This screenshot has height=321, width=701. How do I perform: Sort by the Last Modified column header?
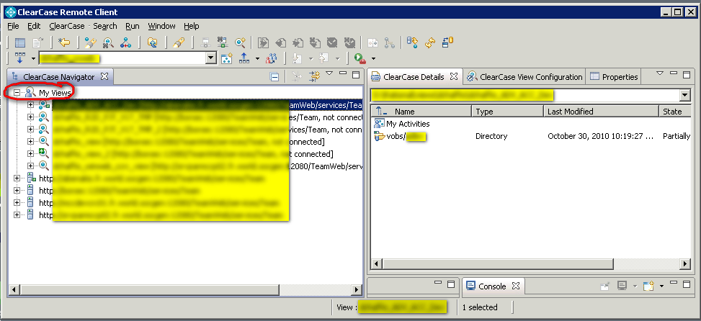[602, 111]
